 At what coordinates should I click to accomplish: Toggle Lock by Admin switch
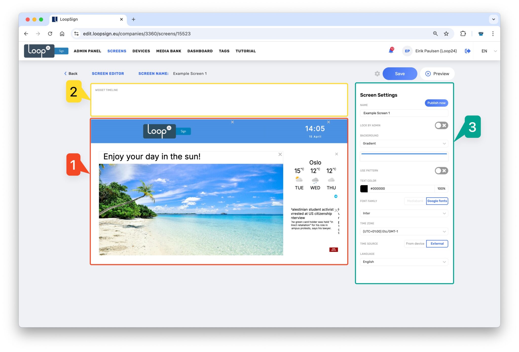click(441, 125)
